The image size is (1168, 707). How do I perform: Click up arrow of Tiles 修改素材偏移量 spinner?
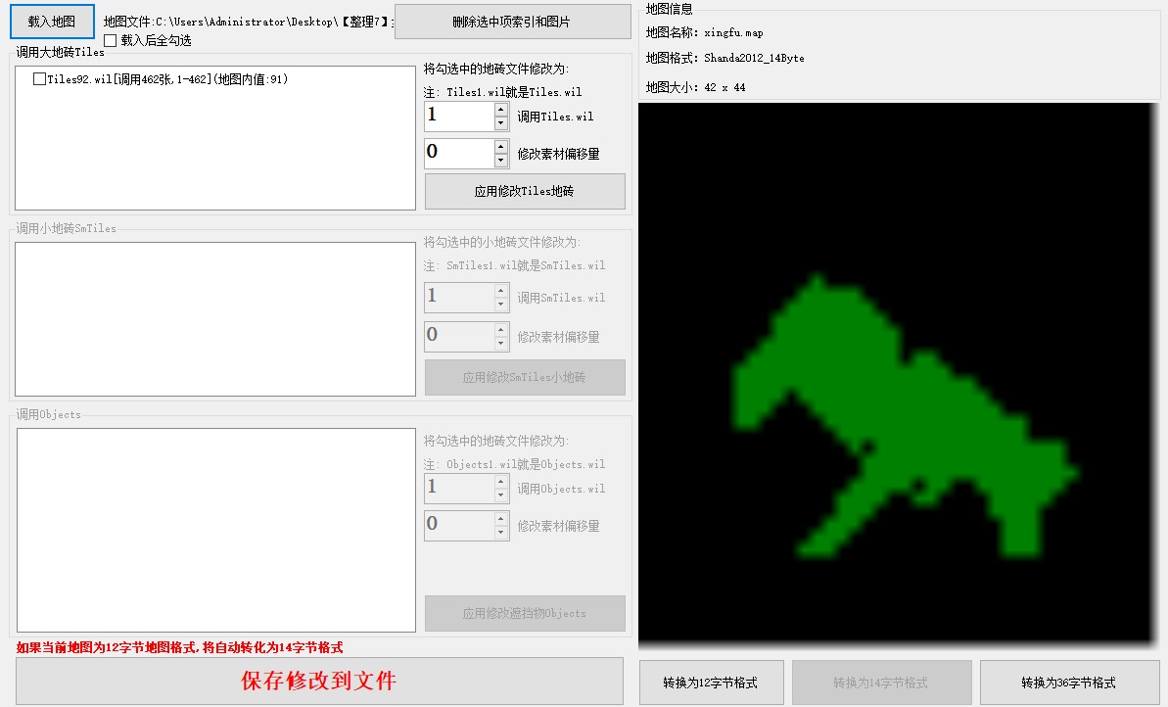tap(501, 146)
